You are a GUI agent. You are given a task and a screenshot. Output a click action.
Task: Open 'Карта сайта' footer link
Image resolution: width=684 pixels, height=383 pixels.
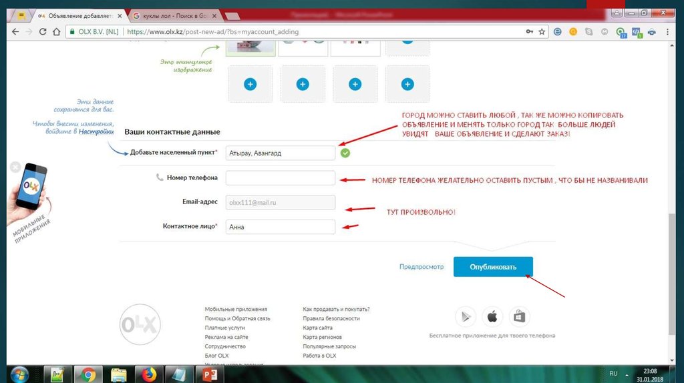tap(317, 328)
